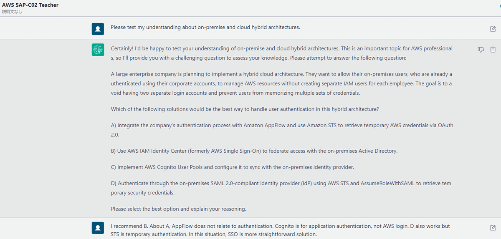Select option C about AWS Cognito User Pools
This screenshot has width=501, height=239.
tap(232, 167)
